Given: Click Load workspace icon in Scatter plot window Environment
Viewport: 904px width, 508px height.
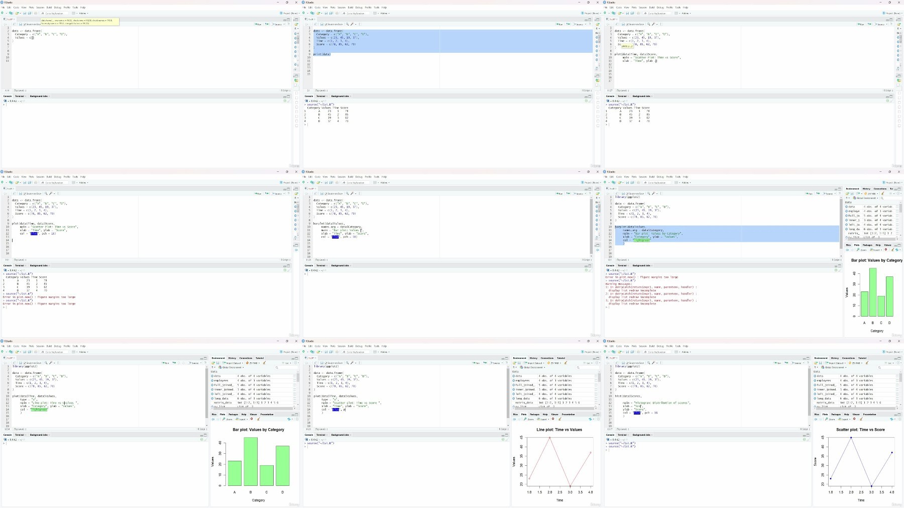Looking at the screenshot, I should 816,363.
